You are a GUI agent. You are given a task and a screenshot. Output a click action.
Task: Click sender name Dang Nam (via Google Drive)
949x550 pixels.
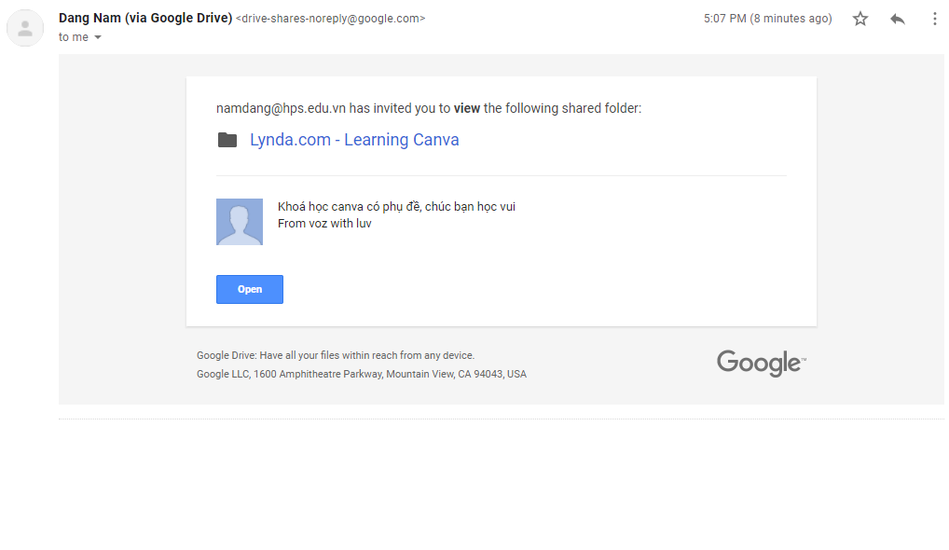click(145, 18)
